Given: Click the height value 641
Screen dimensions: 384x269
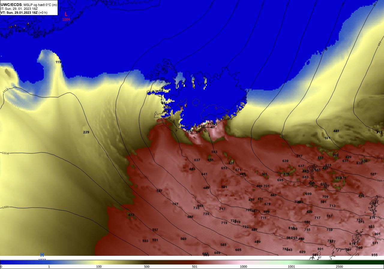Looking at the screenshot, I should tap(204, 174).
